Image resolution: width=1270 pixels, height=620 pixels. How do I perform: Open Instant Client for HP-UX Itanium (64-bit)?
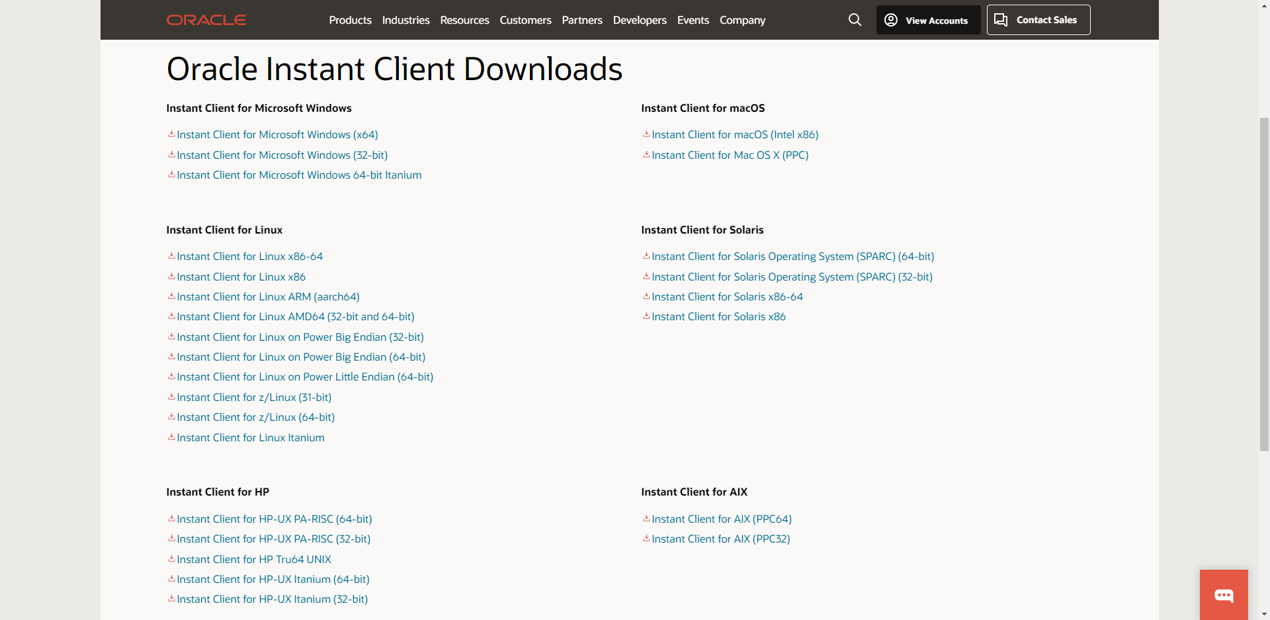coord(273,579)
